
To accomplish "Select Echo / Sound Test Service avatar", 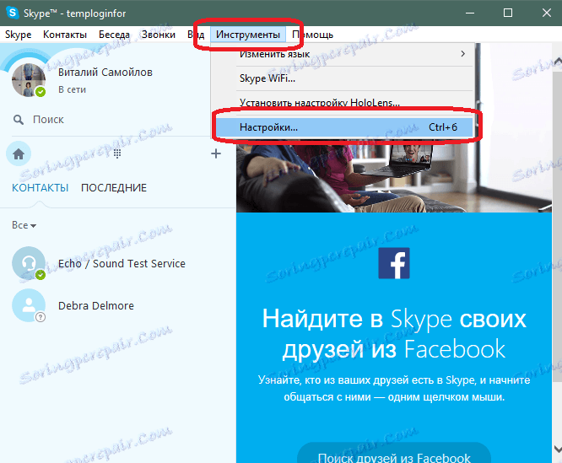I will [x=29, y=263].
